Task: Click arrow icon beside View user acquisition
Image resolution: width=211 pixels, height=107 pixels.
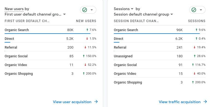Action: (x=96, y=102)
